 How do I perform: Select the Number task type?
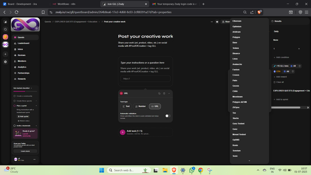140,106
